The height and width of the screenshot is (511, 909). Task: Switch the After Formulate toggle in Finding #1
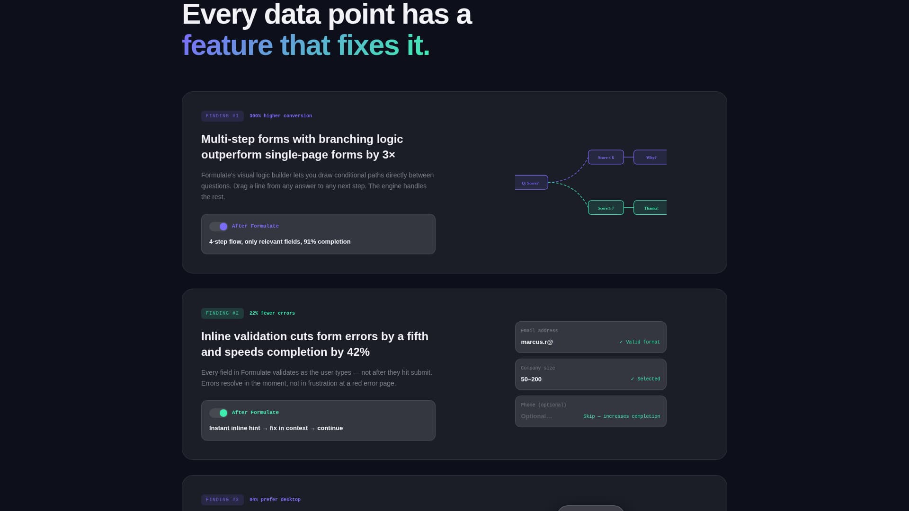pyautogui.click(x=218, y=227)
